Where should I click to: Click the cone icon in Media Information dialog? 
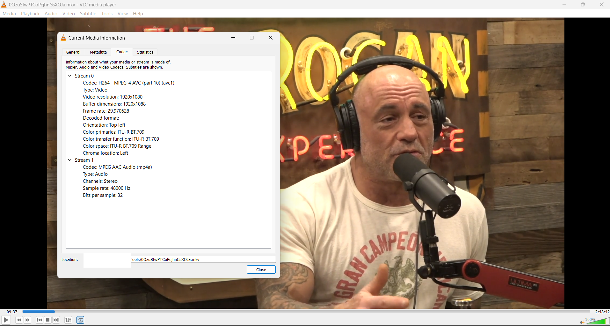63,38
